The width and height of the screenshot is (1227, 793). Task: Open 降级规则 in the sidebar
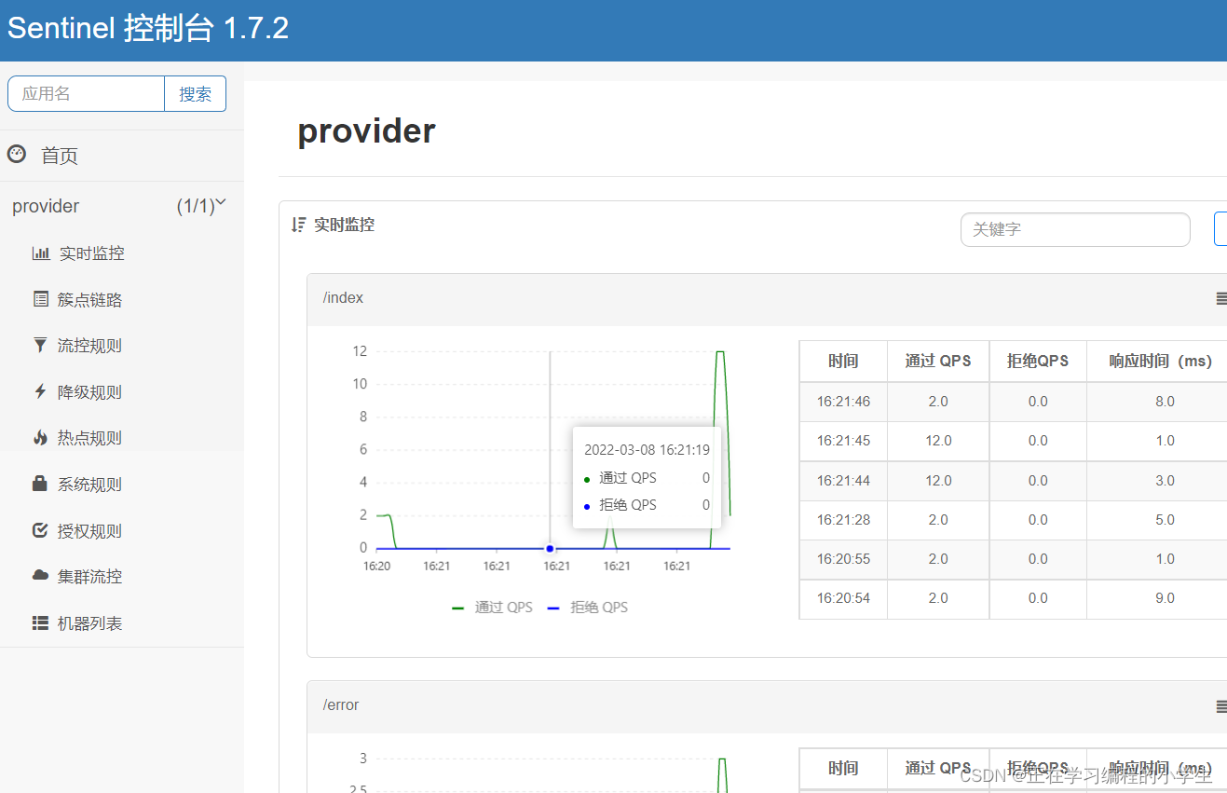[89, 392]
